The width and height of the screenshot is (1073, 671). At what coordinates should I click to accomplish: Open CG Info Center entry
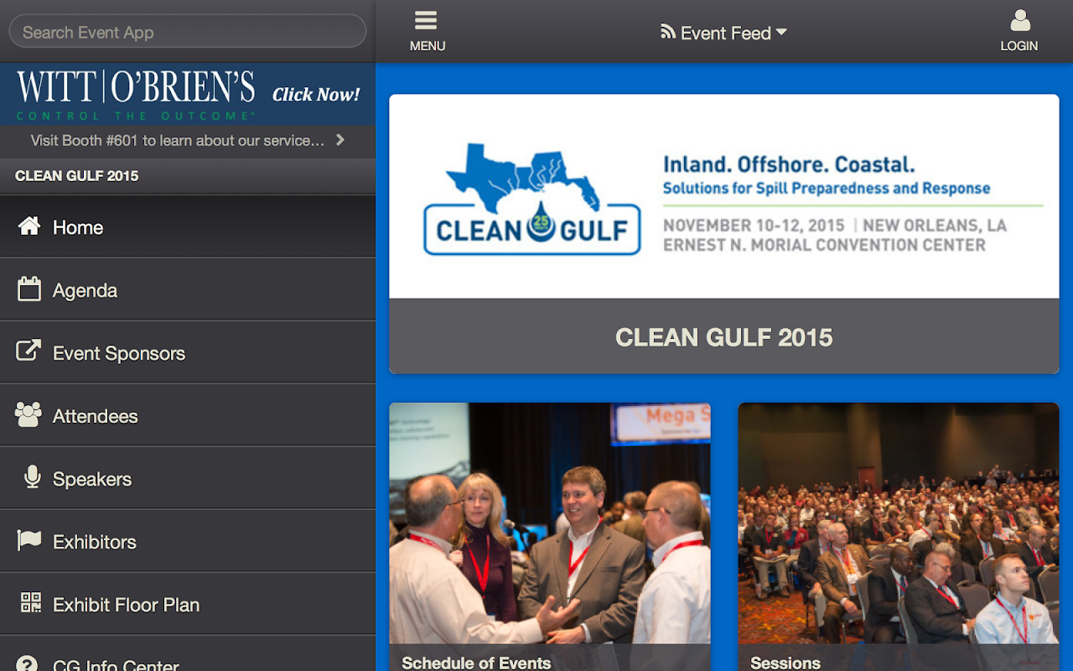point(188,653)
